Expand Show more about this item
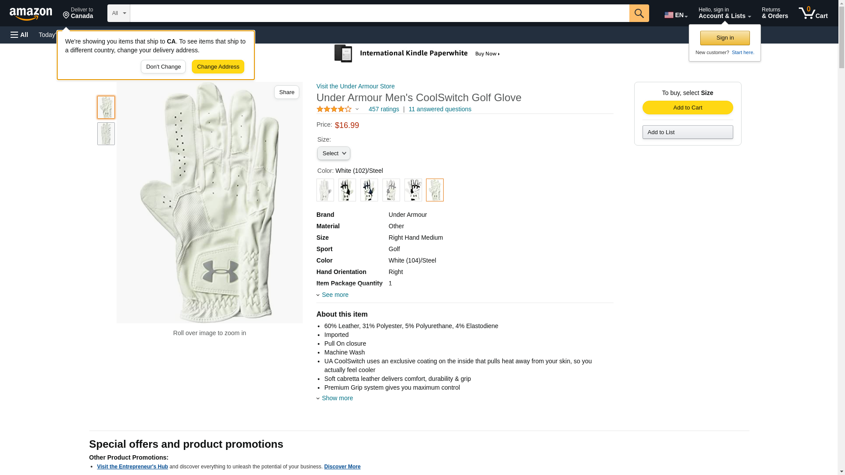This screenshot has height=475, width=845. pyautogui.click(x=337, y=398)
